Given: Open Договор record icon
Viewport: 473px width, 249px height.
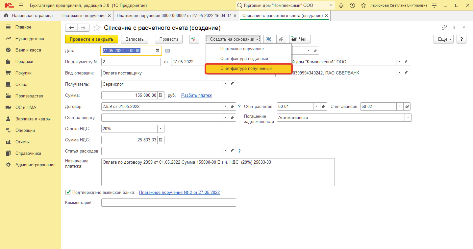Looking at the screenshot, I should point(233,107).
